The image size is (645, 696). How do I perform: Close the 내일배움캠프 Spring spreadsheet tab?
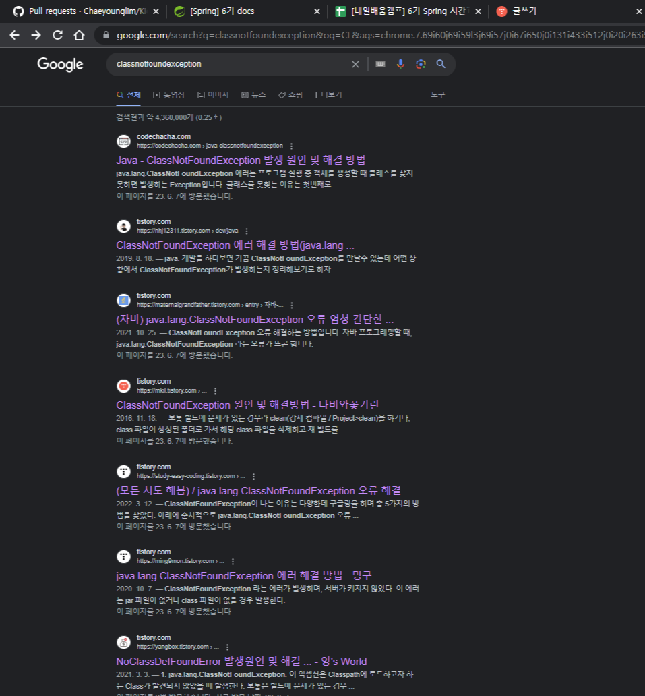478,12
